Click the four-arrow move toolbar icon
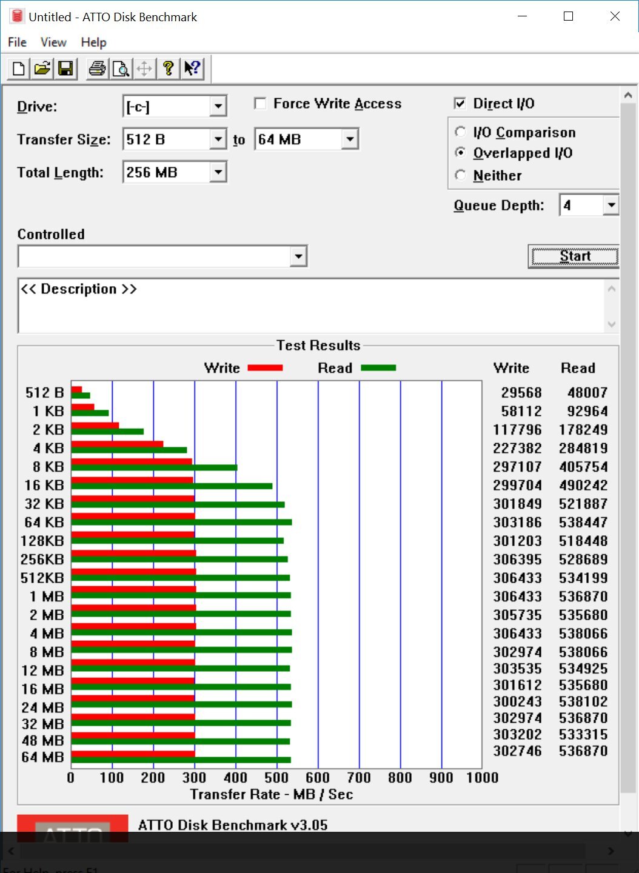639x873 pixels. 144,69
